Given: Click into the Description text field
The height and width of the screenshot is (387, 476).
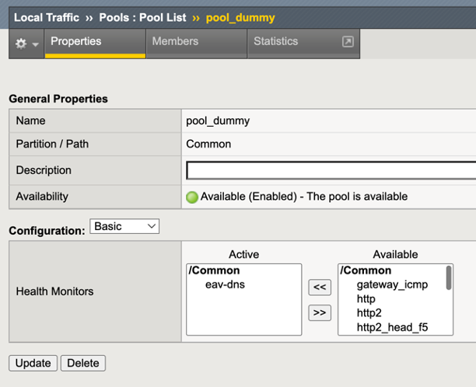Looking at the screenshot, I should (331, 170).
